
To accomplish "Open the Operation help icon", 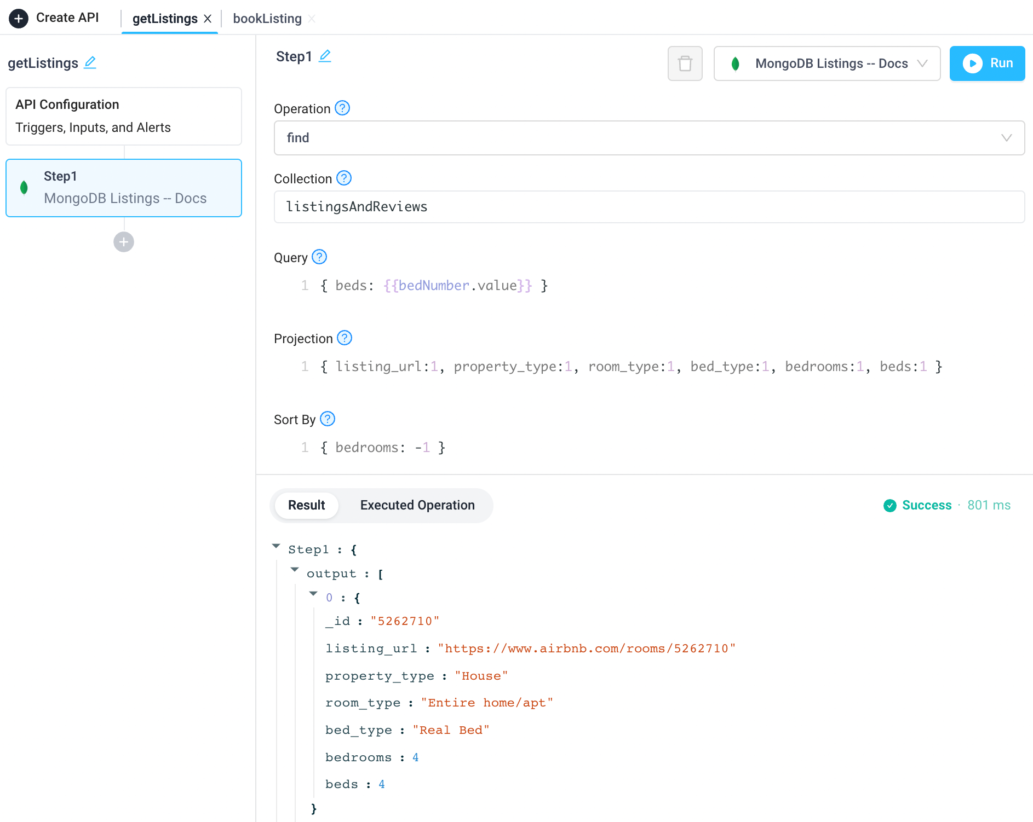I will [x=342, y=108].
